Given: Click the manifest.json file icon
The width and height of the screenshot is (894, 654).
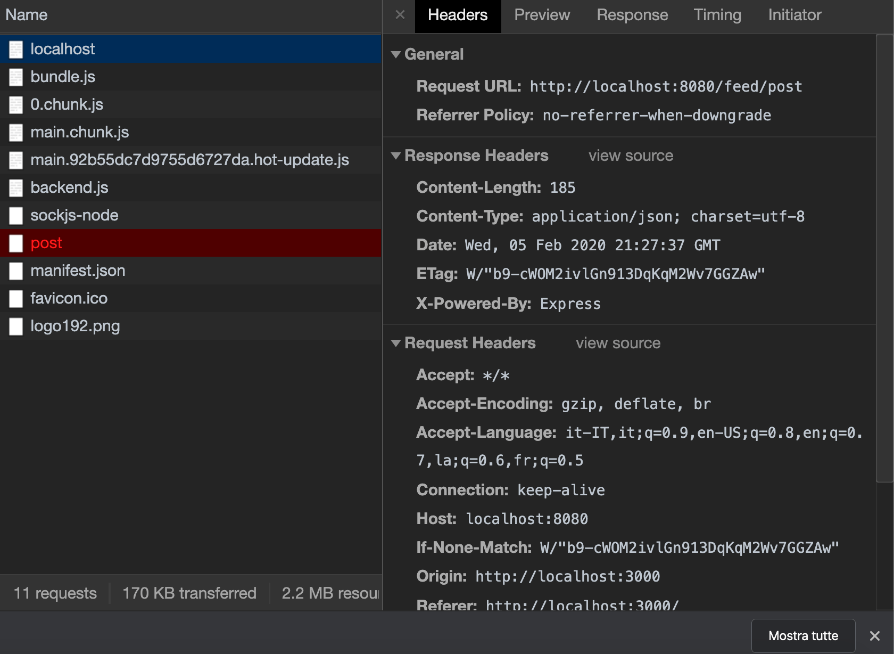Looking at the screenshot, I should 16,271.
